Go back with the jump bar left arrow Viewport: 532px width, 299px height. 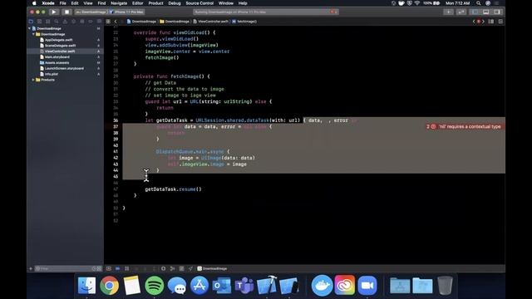click(x=116, y=22)
